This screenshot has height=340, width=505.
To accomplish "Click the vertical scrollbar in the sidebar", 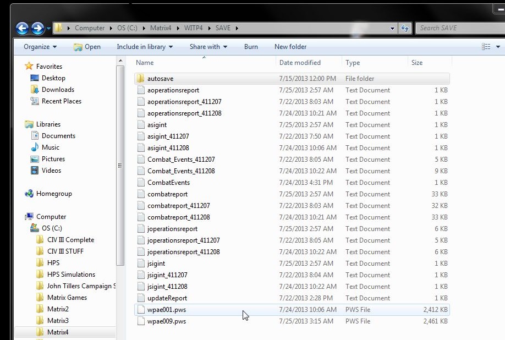I will (119, 165).
